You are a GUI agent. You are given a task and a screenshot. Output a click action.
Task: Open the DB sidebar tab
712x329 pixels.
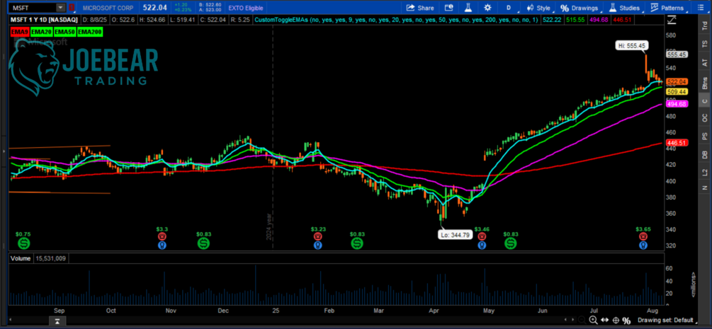pos(705,155)
